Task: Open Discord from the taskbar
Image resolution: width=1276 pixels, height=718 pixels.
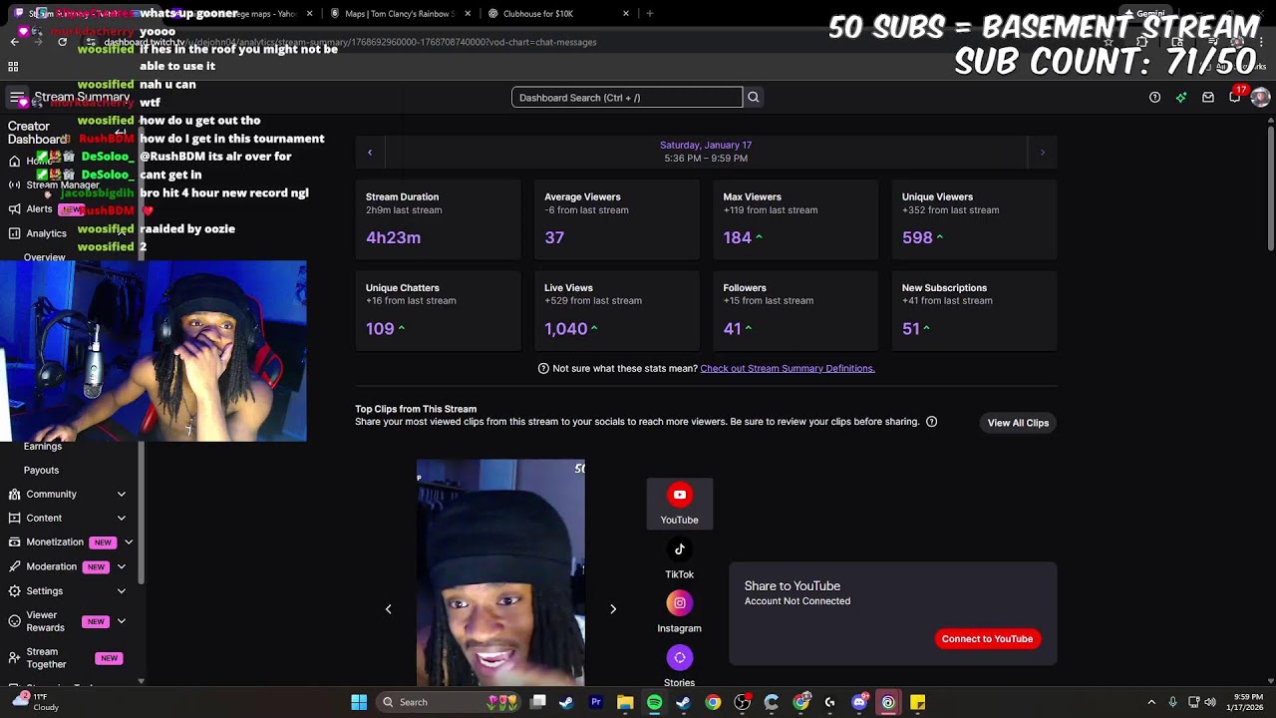Action: [860, 702]
